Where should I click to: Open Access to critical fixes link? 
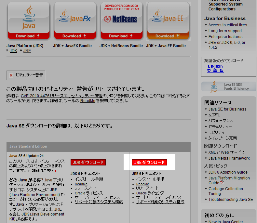tap(228, 25)
